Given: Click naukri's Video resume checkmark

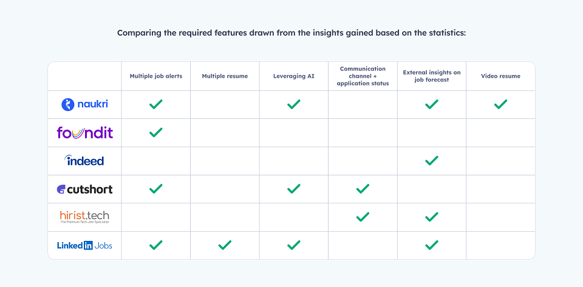Looking at the screenshot, I should [500, 104].
